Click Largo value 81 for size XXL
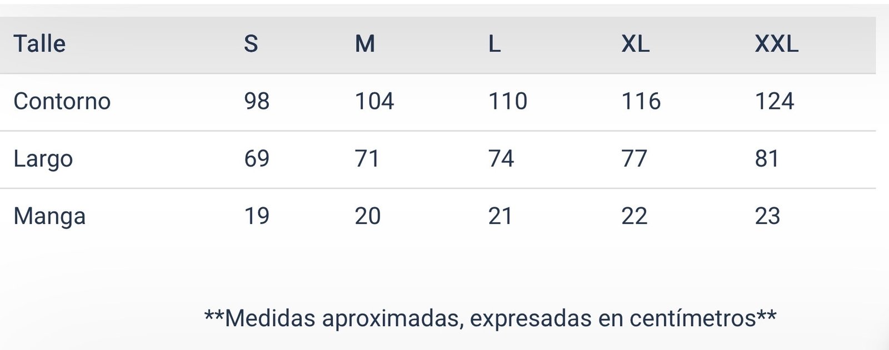This screenshot has width=889, height=350. (767, 159)
